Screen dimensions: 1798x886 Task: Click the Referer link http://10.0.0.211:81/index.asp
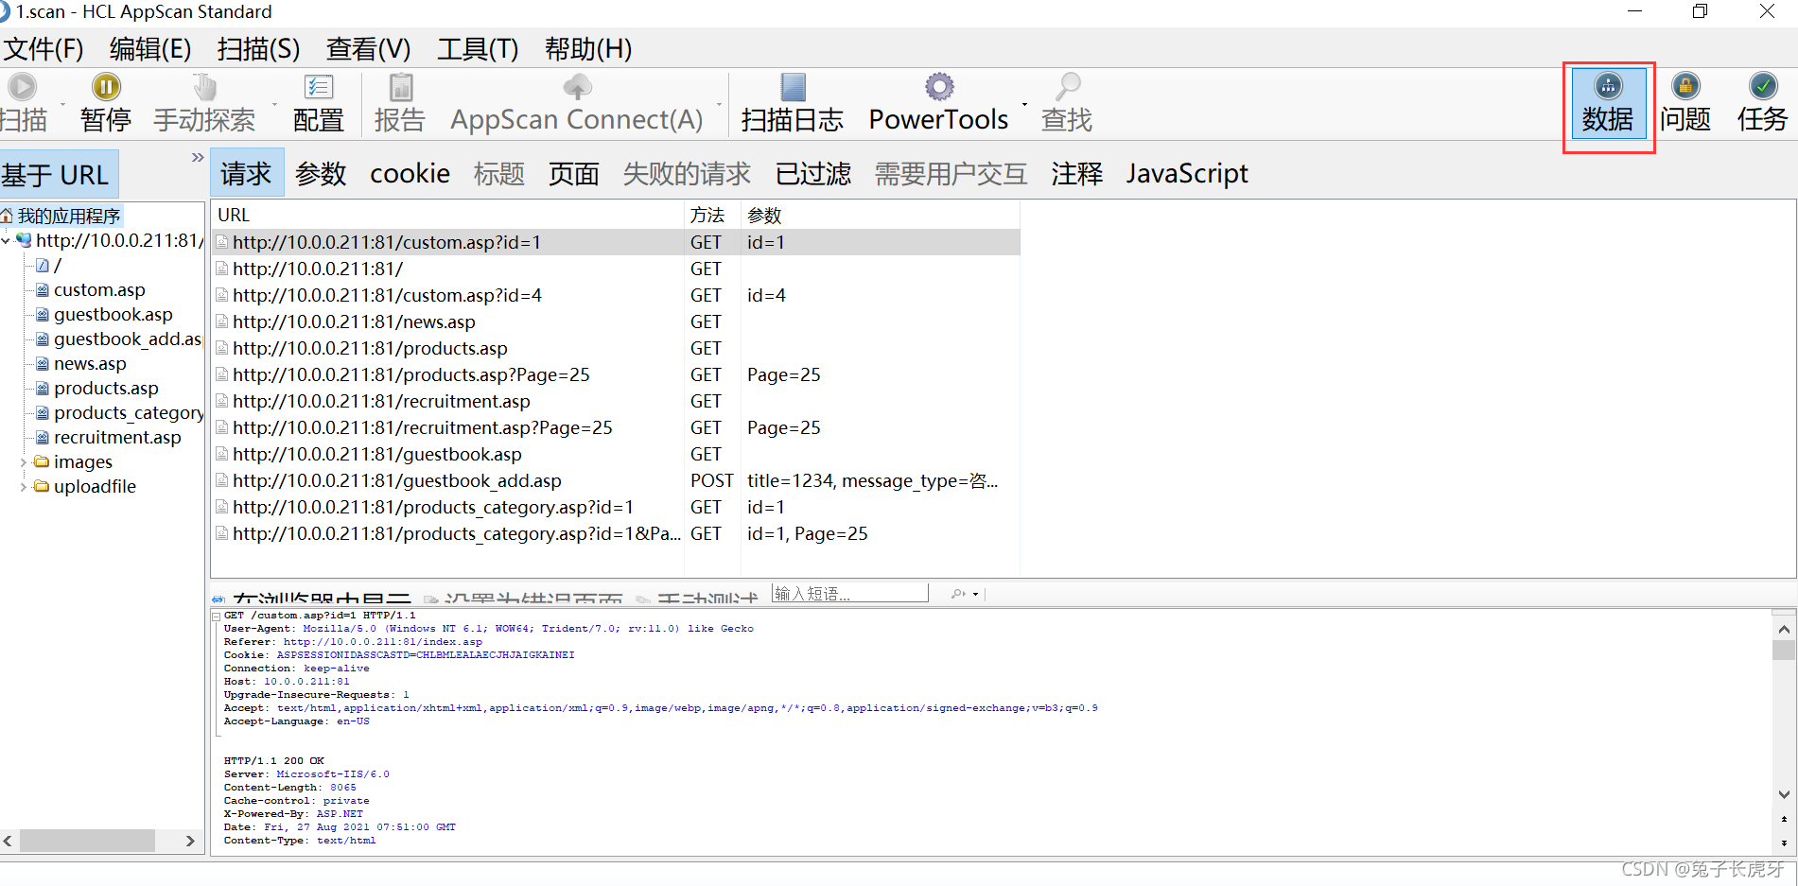382,641
